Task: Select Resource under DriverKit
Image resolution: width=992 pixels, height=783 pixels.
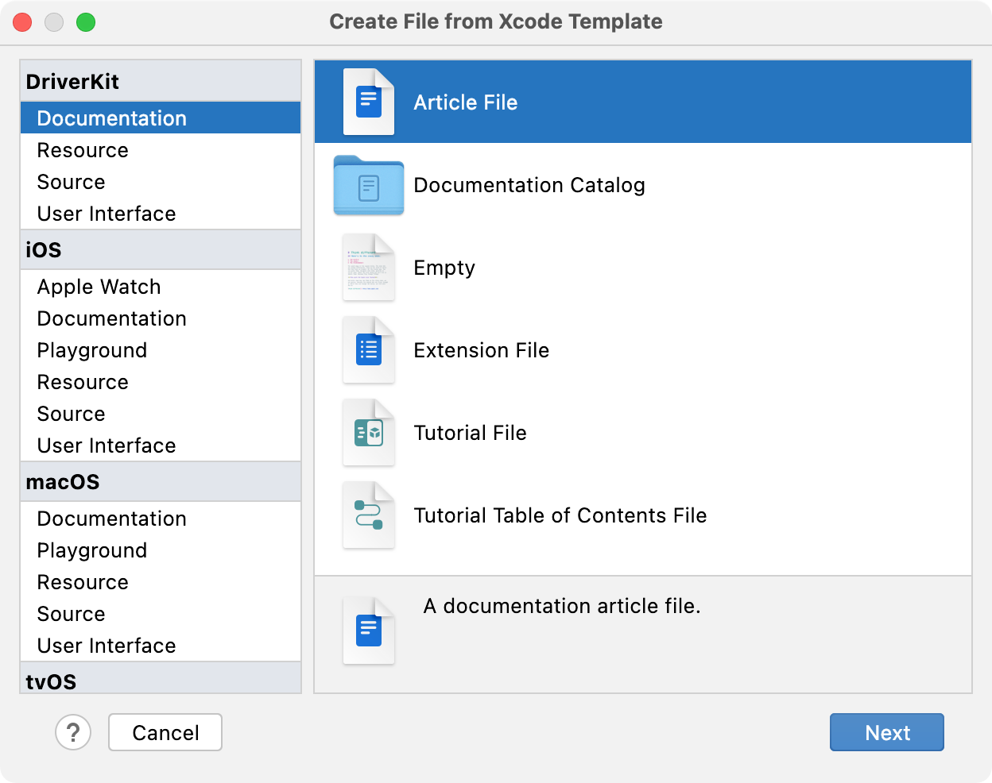Action: (x=83, y=150)
